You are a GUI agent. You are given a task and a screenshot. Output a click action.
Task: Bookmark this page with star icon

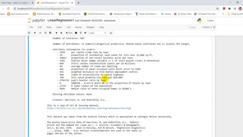pyautogui.click(x=218, y=9)
